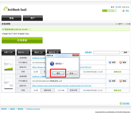Click the 1.53 MB file size cell
Viewport: 131px width, 113px height.
[61, 90]
